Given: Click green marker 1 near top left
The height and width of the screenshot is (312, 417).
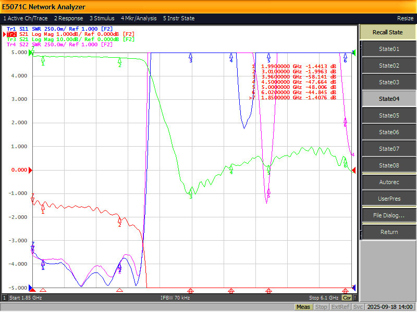Looking at the screenshot, I should [x=43, y=60].
